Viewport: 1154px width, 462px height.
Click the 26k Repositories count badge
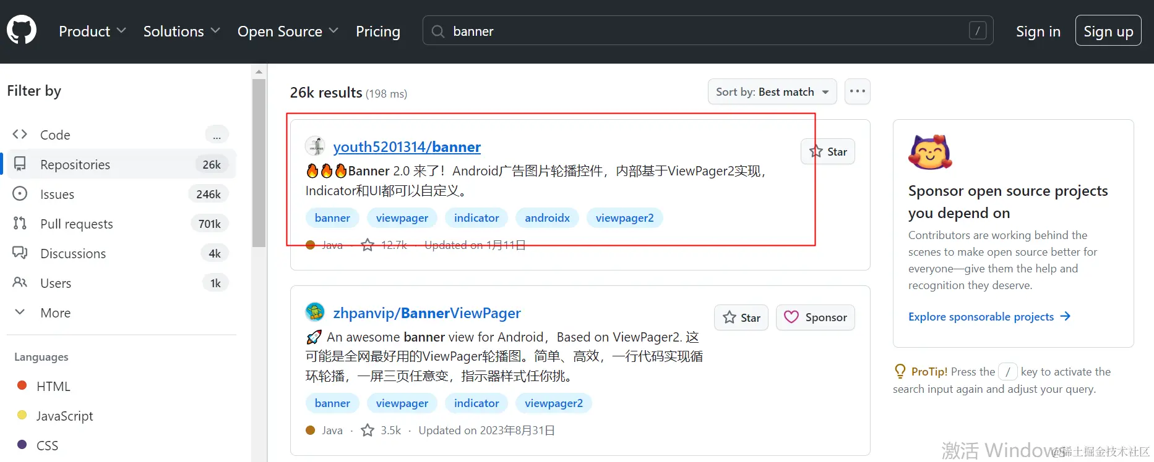pos(212,164)
